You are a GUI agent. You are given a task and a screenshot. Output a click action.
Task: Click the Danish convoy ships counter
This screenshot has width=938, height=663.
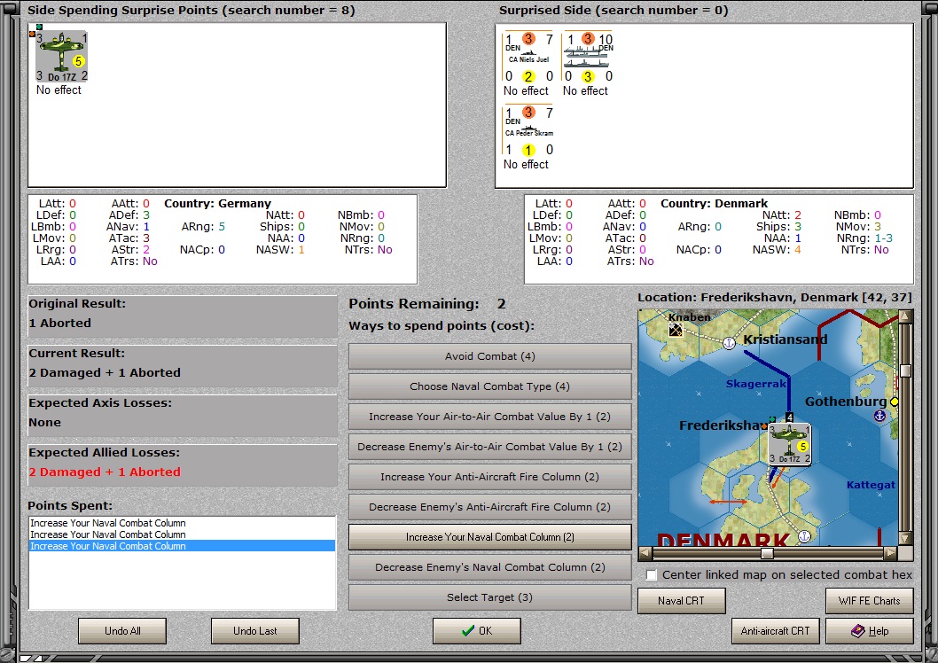click(x=588, y=57)
